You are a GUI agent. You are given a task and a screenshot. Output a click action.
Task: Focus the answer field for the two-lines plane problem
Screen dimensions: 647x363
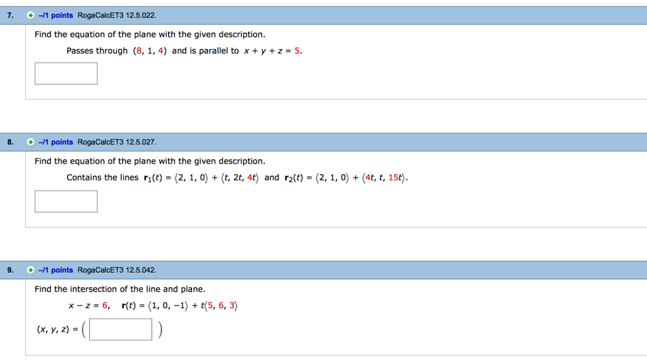66,201
